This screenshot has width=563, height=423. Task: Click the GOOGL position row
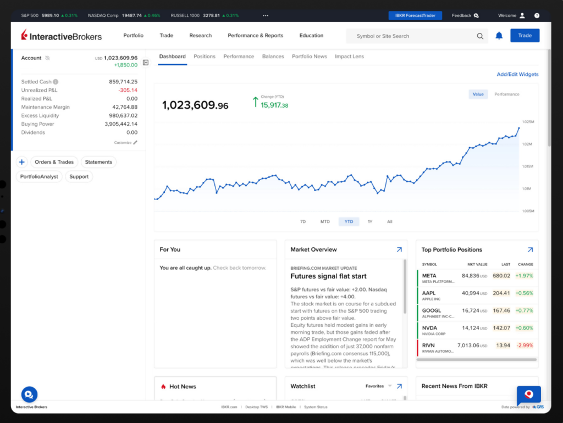(x=477, y=313)
